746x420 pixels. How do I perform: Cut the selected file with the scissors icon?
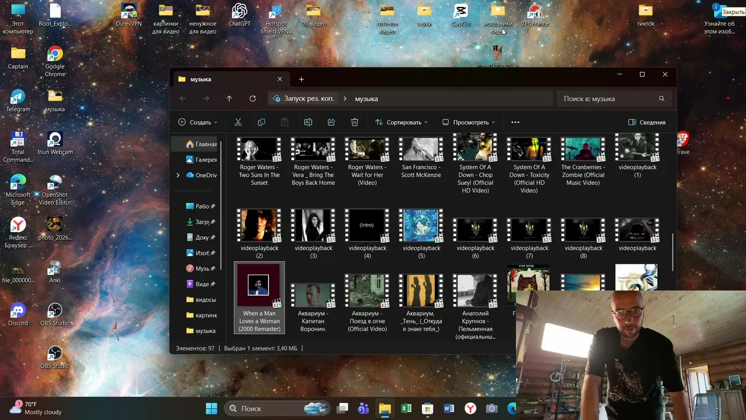238,123
